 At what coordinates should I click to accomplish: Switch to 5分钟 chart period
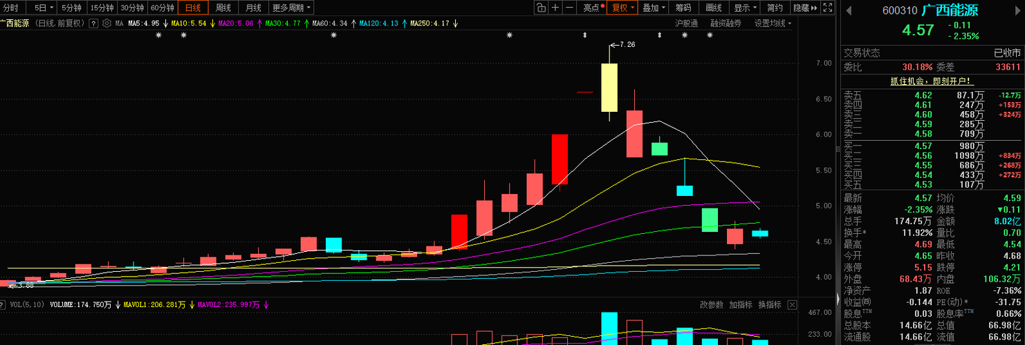[71, 8]
